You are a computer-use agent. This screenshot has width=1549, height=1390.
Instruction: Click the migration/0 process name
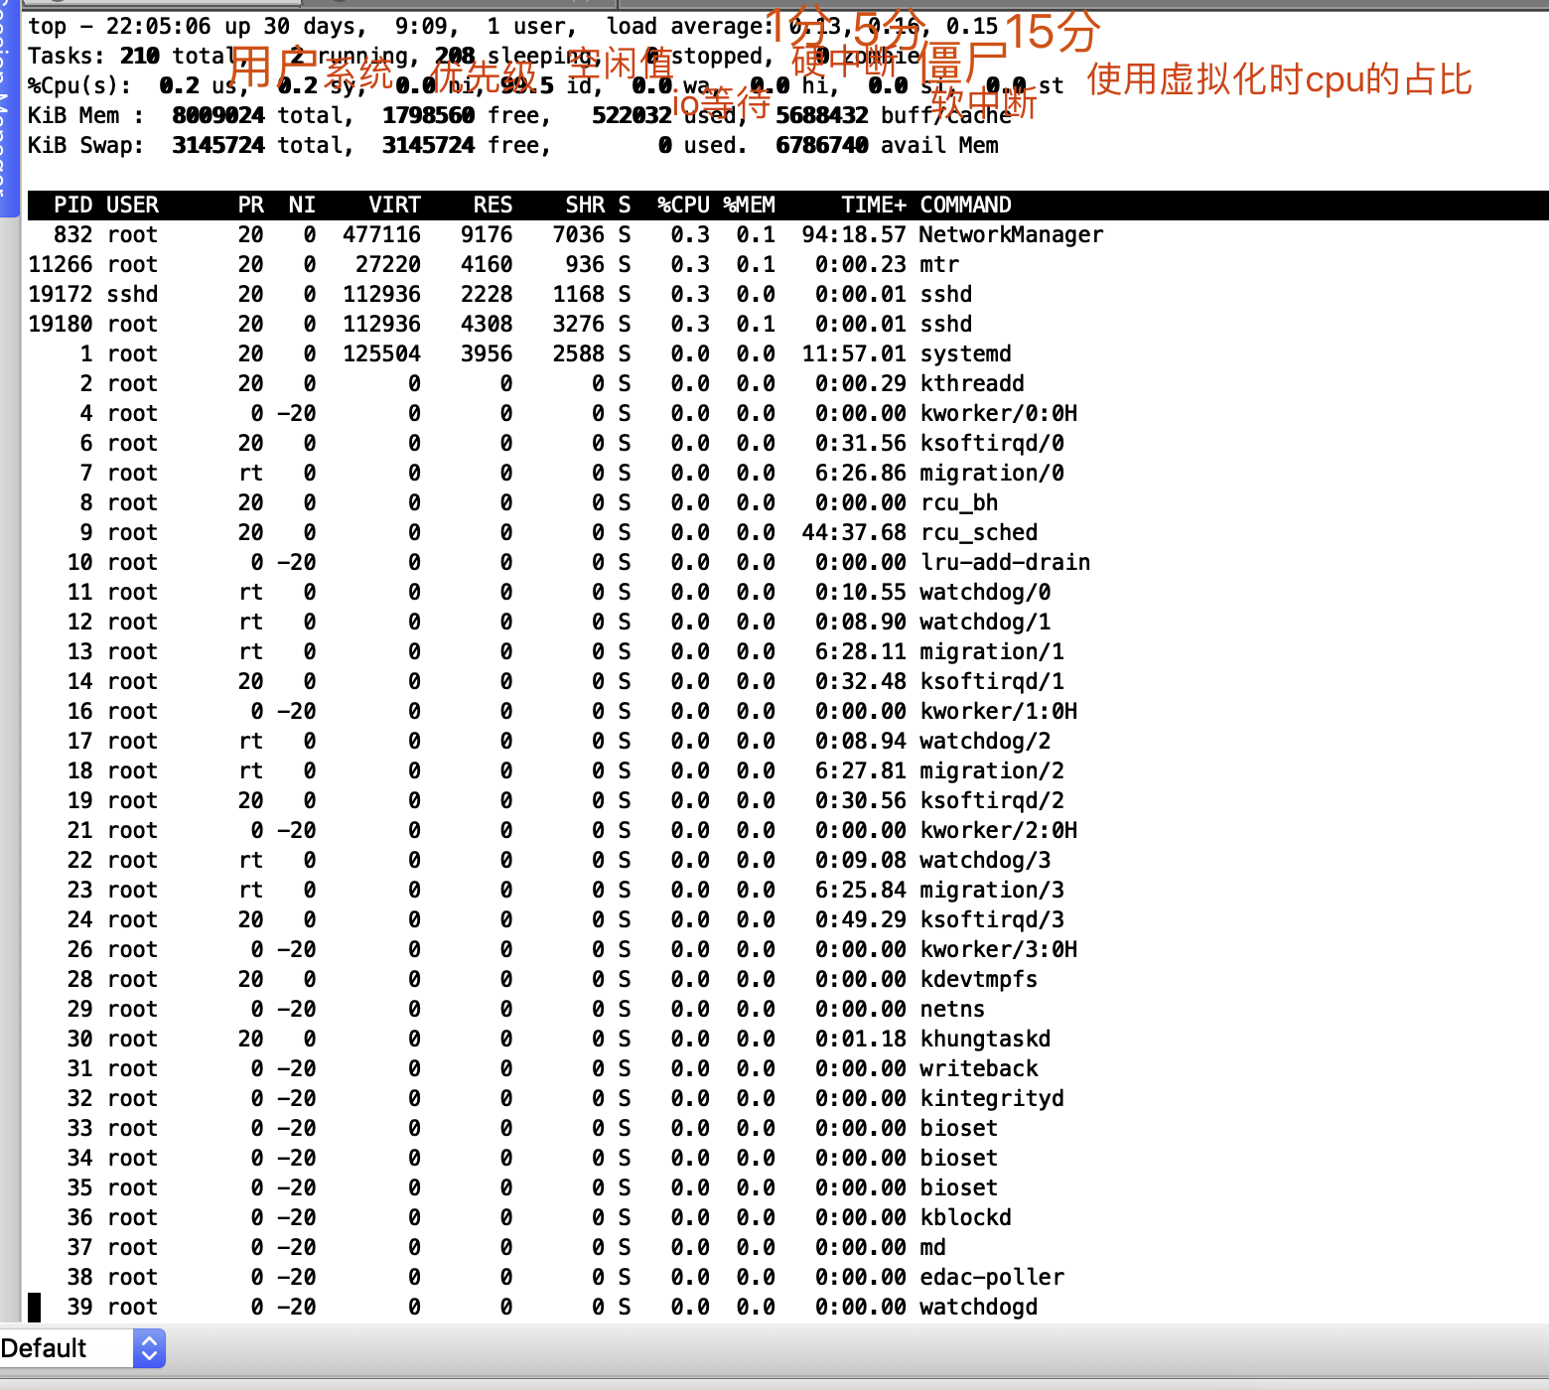point(992,473)
